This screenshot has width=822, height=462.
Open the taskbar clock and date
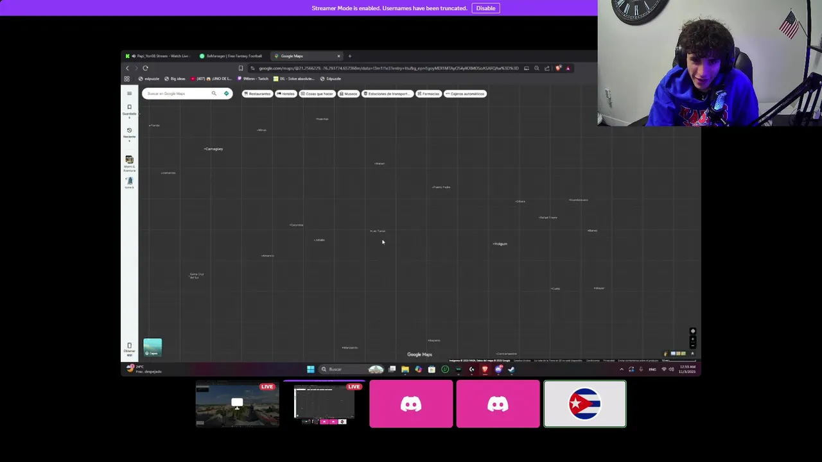coord(687,369)
